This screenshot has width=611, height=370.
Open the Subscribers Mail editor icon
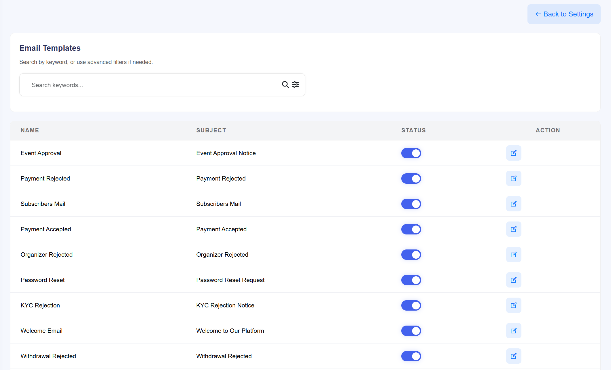[x=514, y=204]
